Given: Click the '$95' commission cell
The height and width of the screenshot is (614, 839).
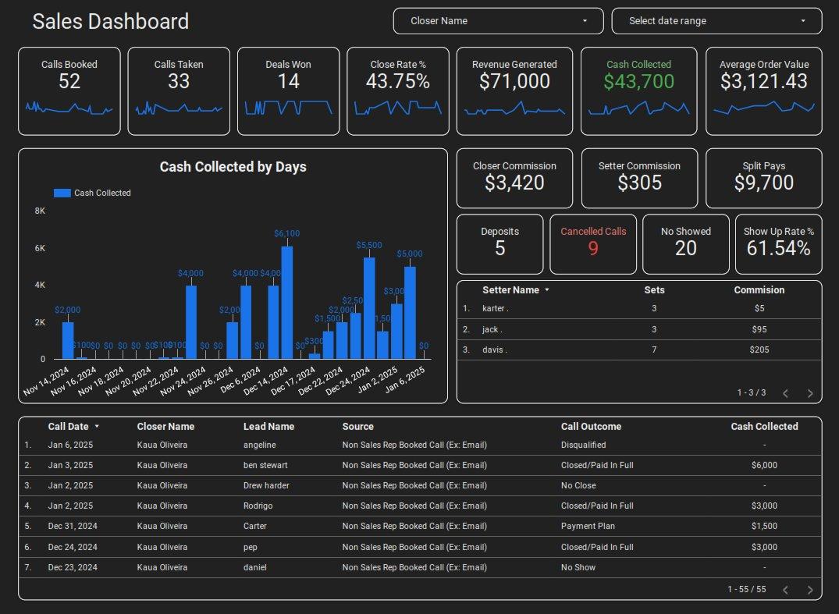Looking at the screenshot, I should (x=759, y=329).
